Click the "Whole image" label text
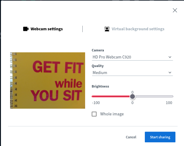The image size is (184, 146). [112, 114]
